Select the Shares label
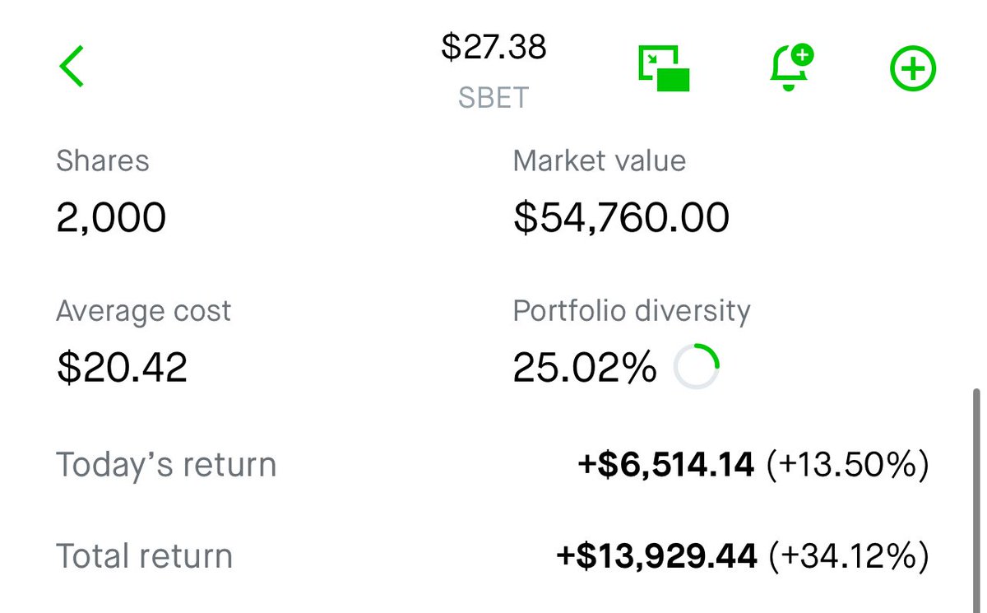 (x=103, y=160)
